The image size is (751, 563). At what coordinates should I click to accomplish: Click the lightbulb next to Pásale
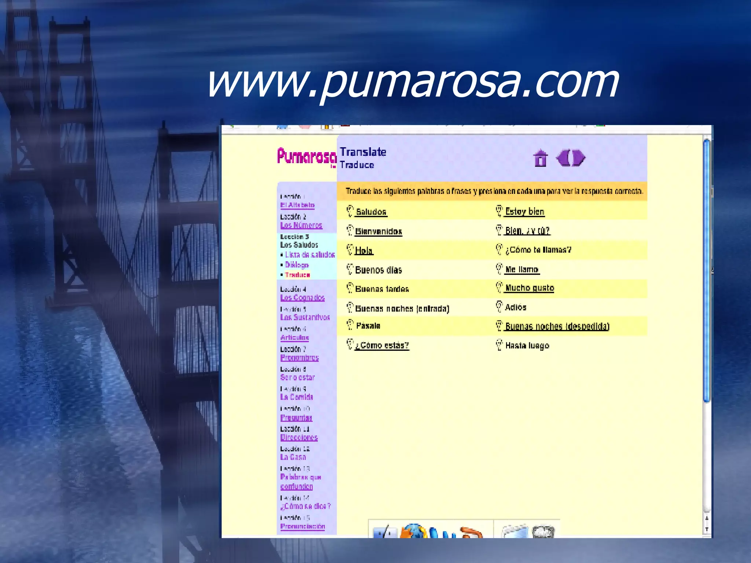pyautogui.click(x=350, y=325)
